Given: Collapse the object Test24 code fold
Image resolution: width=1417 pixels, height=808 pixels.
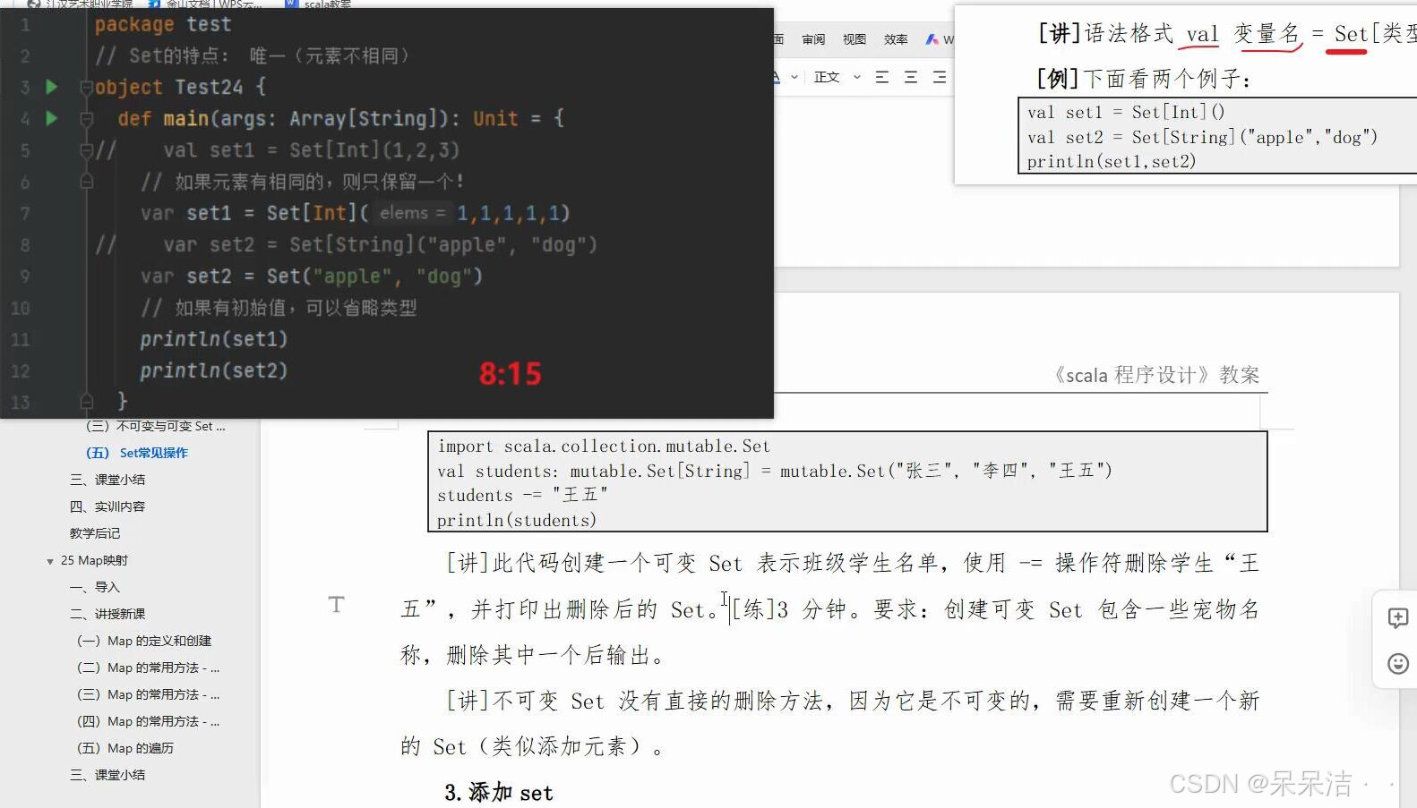Looking at the screenshot, I should 87,88.
